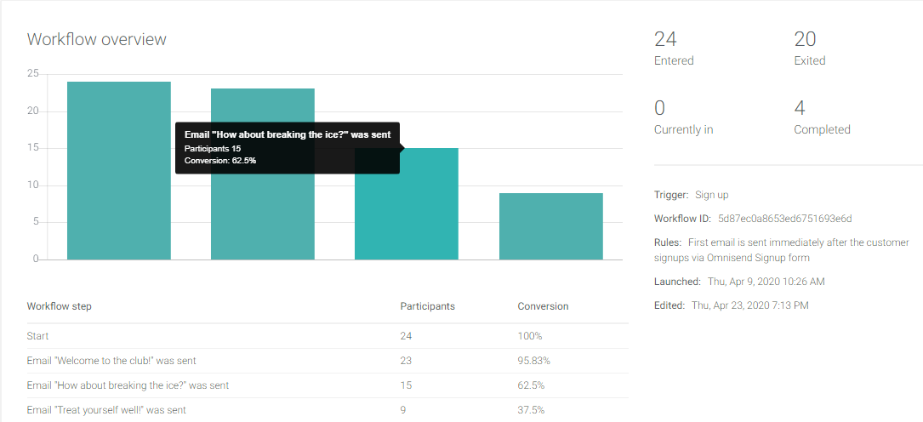The height and width of the screenshot is (422, 923).
Task: Click the "Participants" column header
Action: 427,306
